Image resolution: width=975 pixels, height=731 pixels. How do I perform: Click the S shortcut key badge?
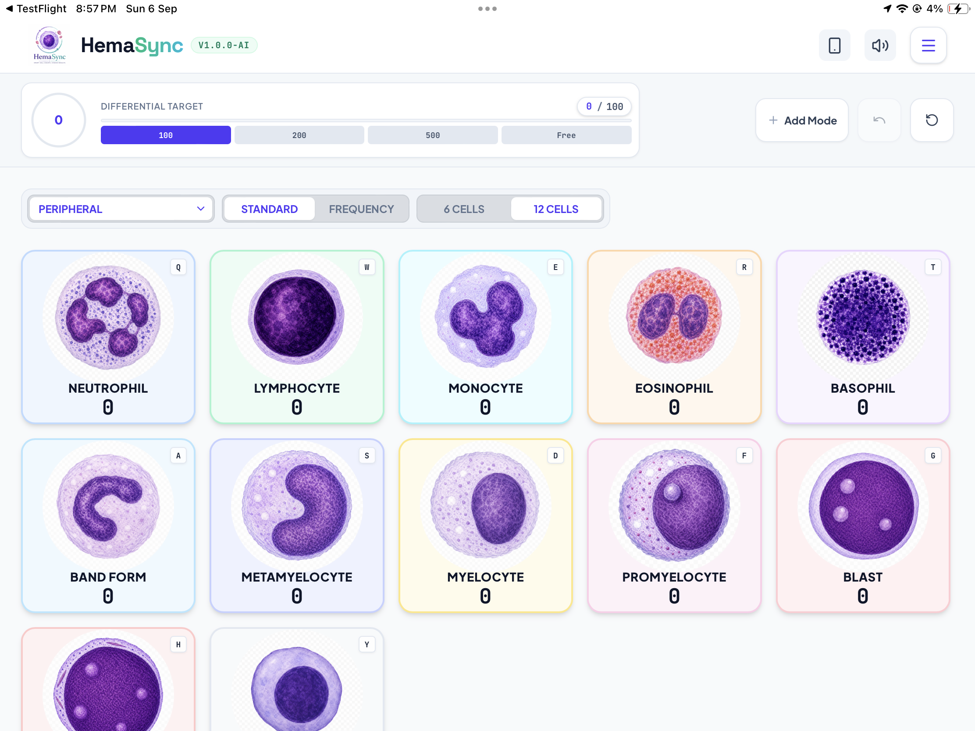[367, 456]
